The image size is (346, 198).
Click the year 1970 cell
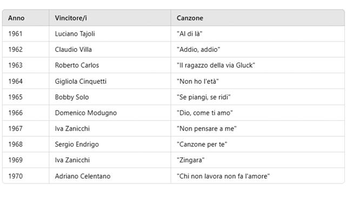26,176
